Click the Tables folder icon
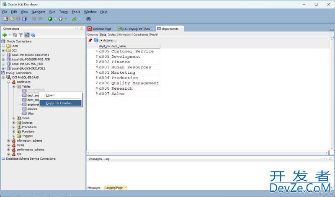Screen dimensions: 335x197 tap(19, 86)
